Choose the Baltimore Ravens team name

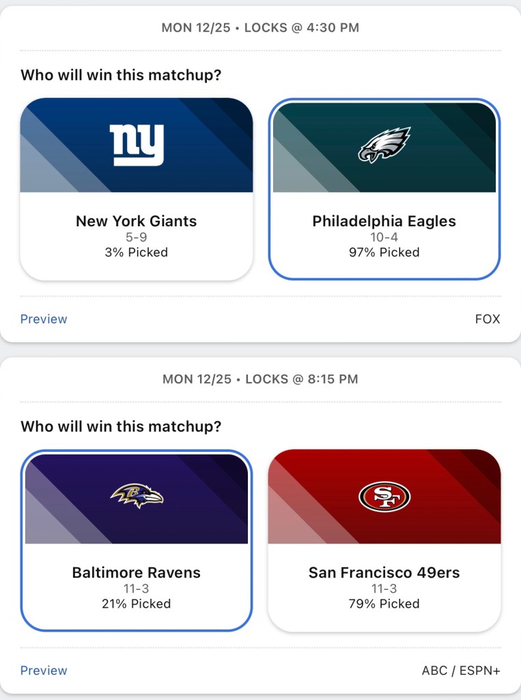137,573
